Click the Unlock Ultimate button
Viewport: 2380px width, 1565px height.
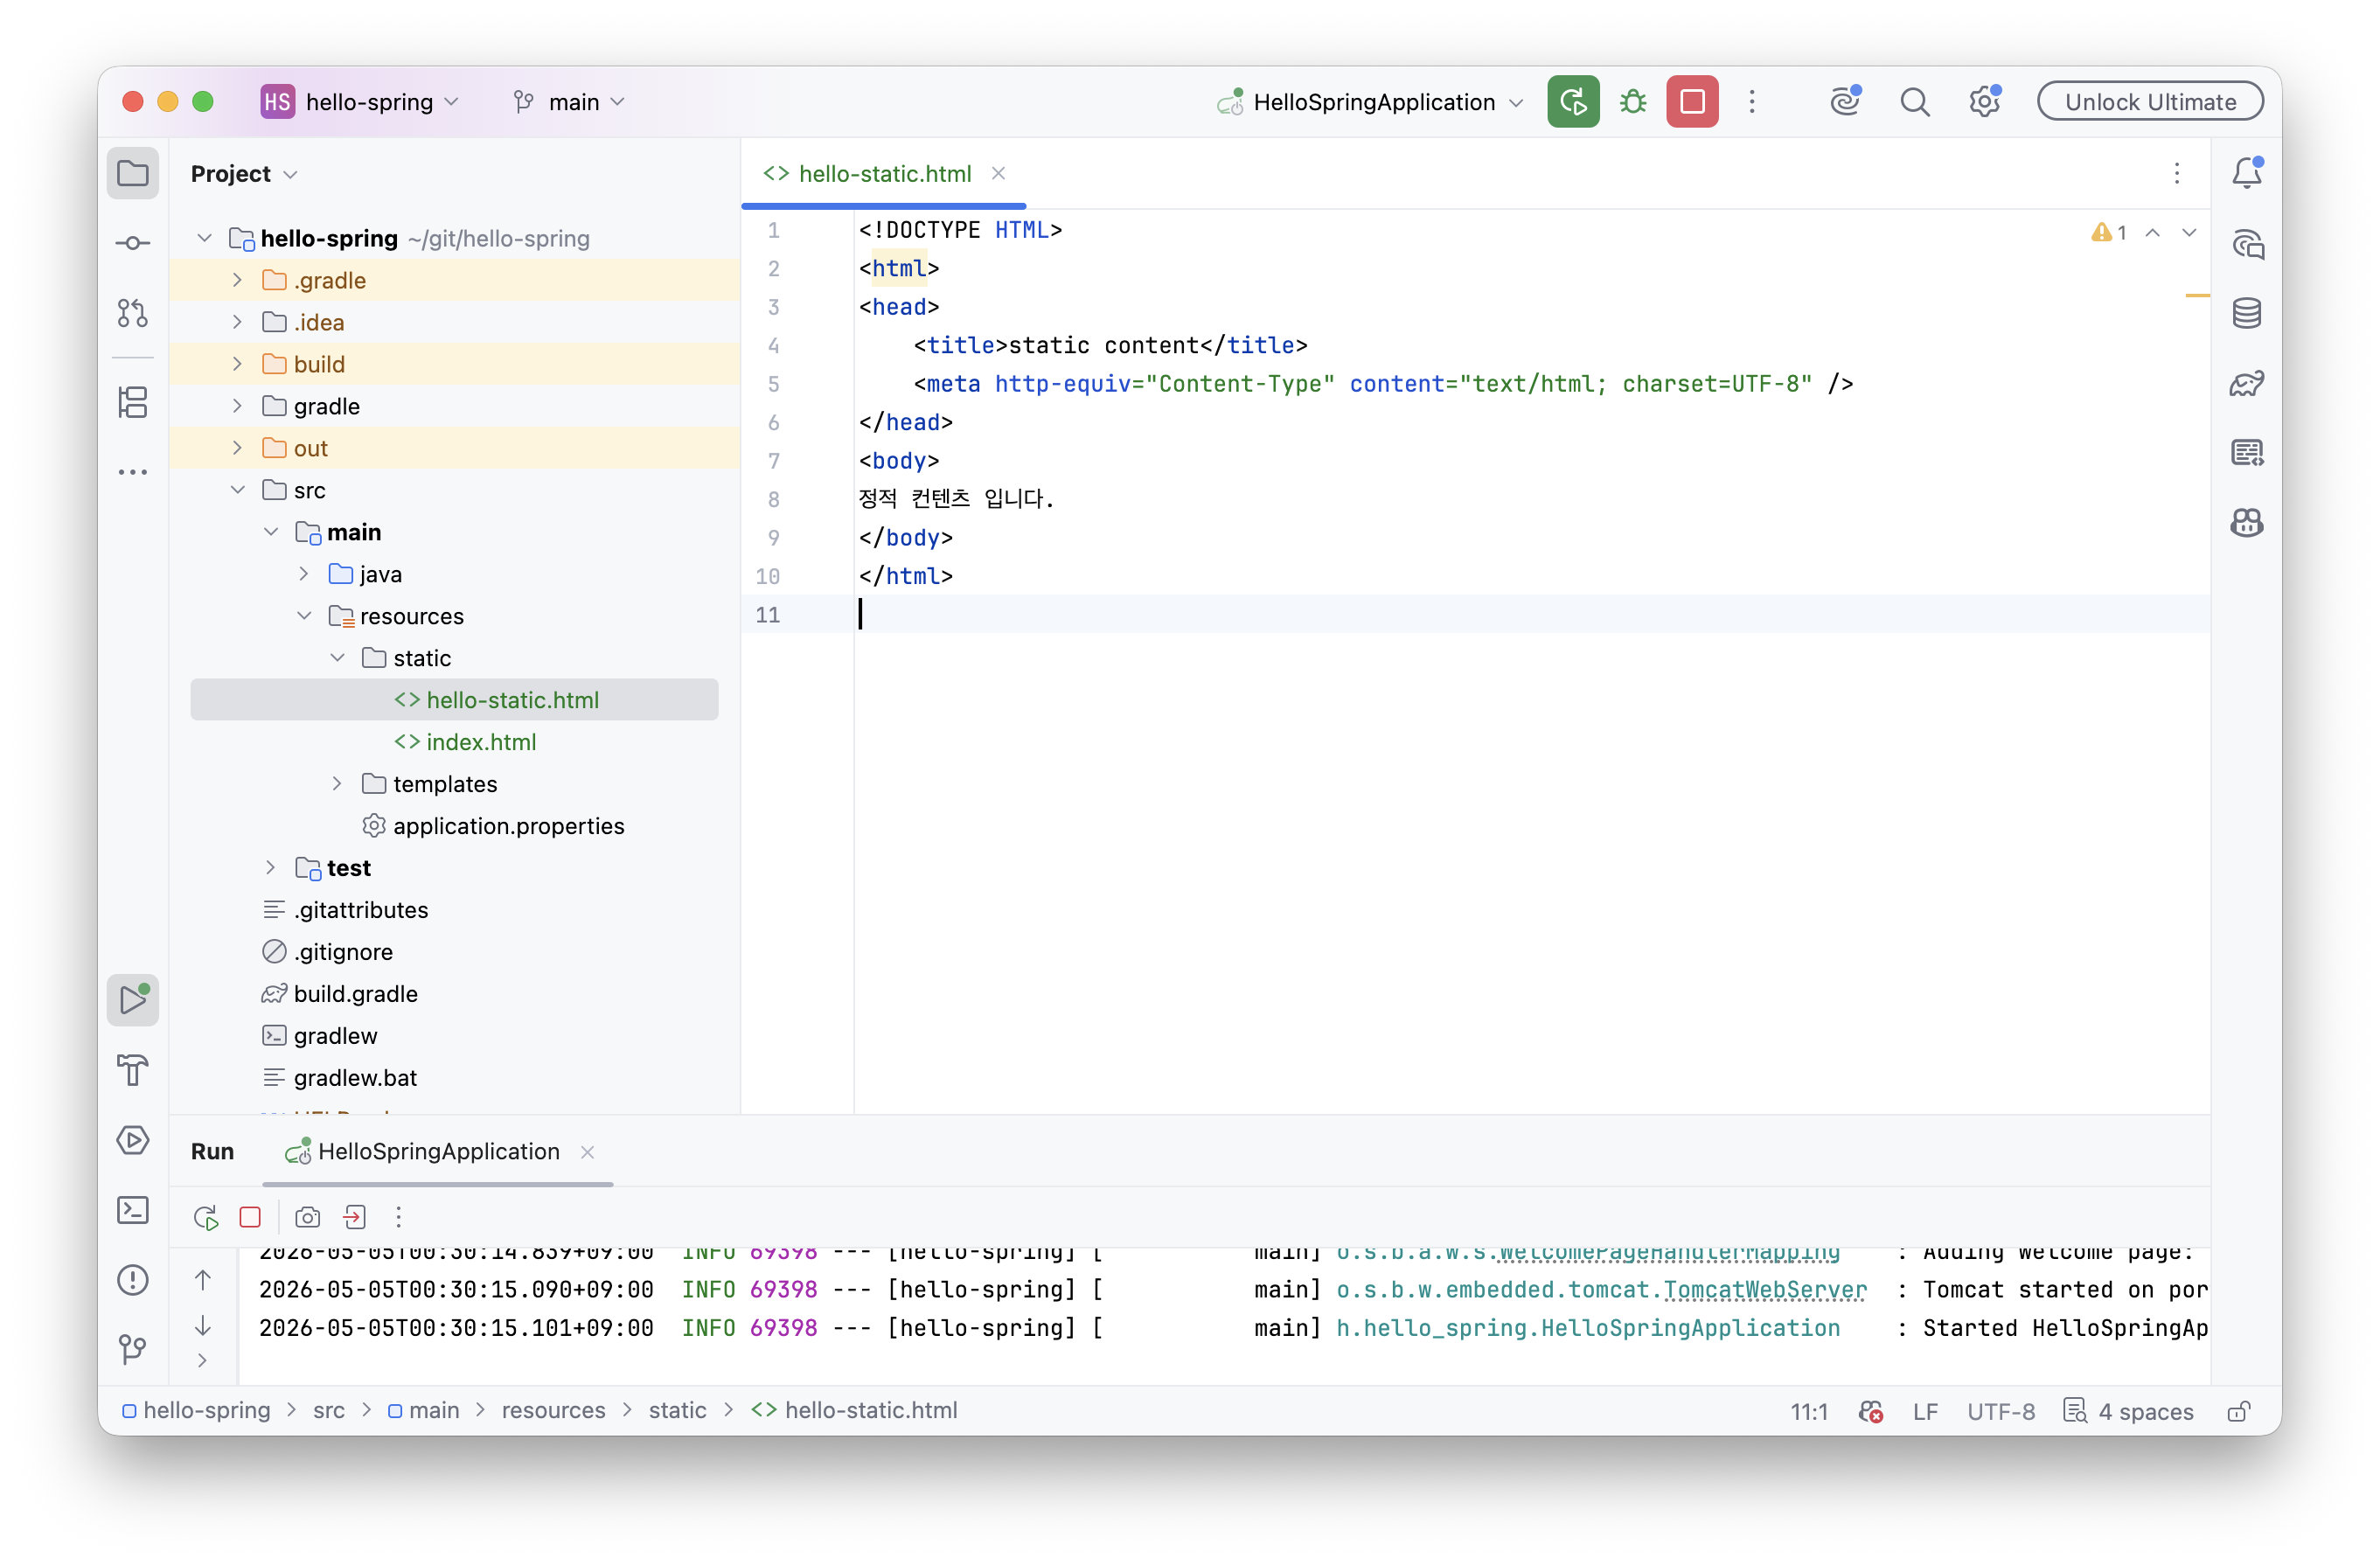[2149, 101]
